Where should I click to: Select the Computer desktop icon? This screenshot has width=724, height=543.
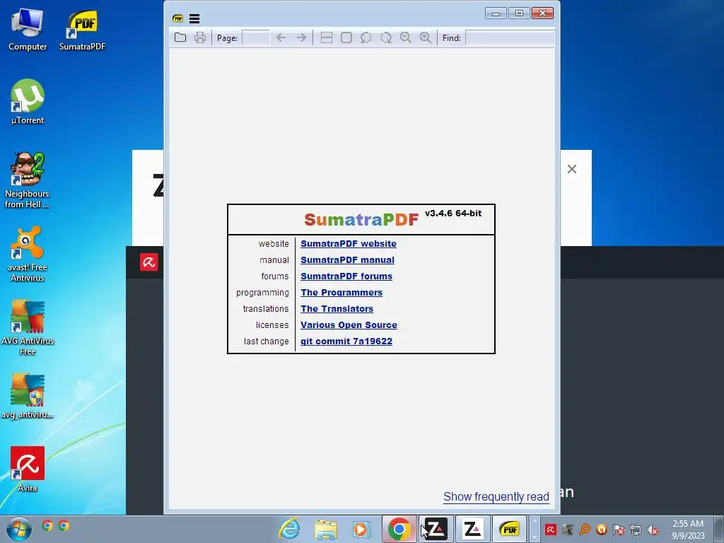[28, 29]
